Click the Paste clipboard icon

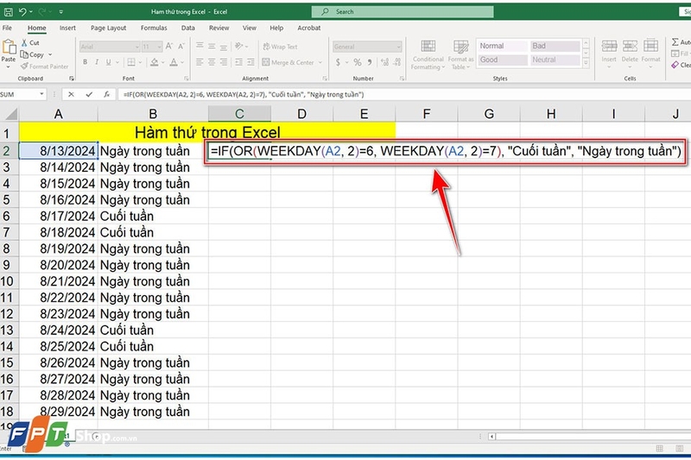tap(9, 47)
